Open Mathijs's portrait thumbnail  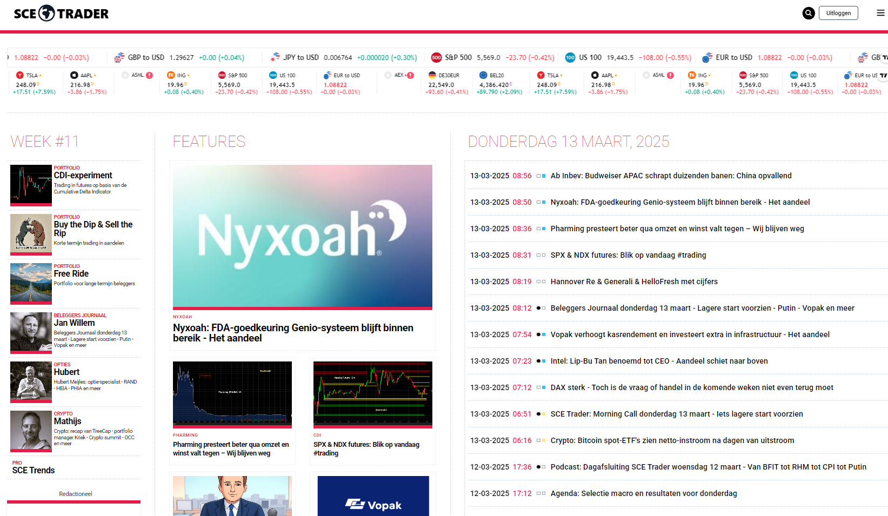point(31,431)
